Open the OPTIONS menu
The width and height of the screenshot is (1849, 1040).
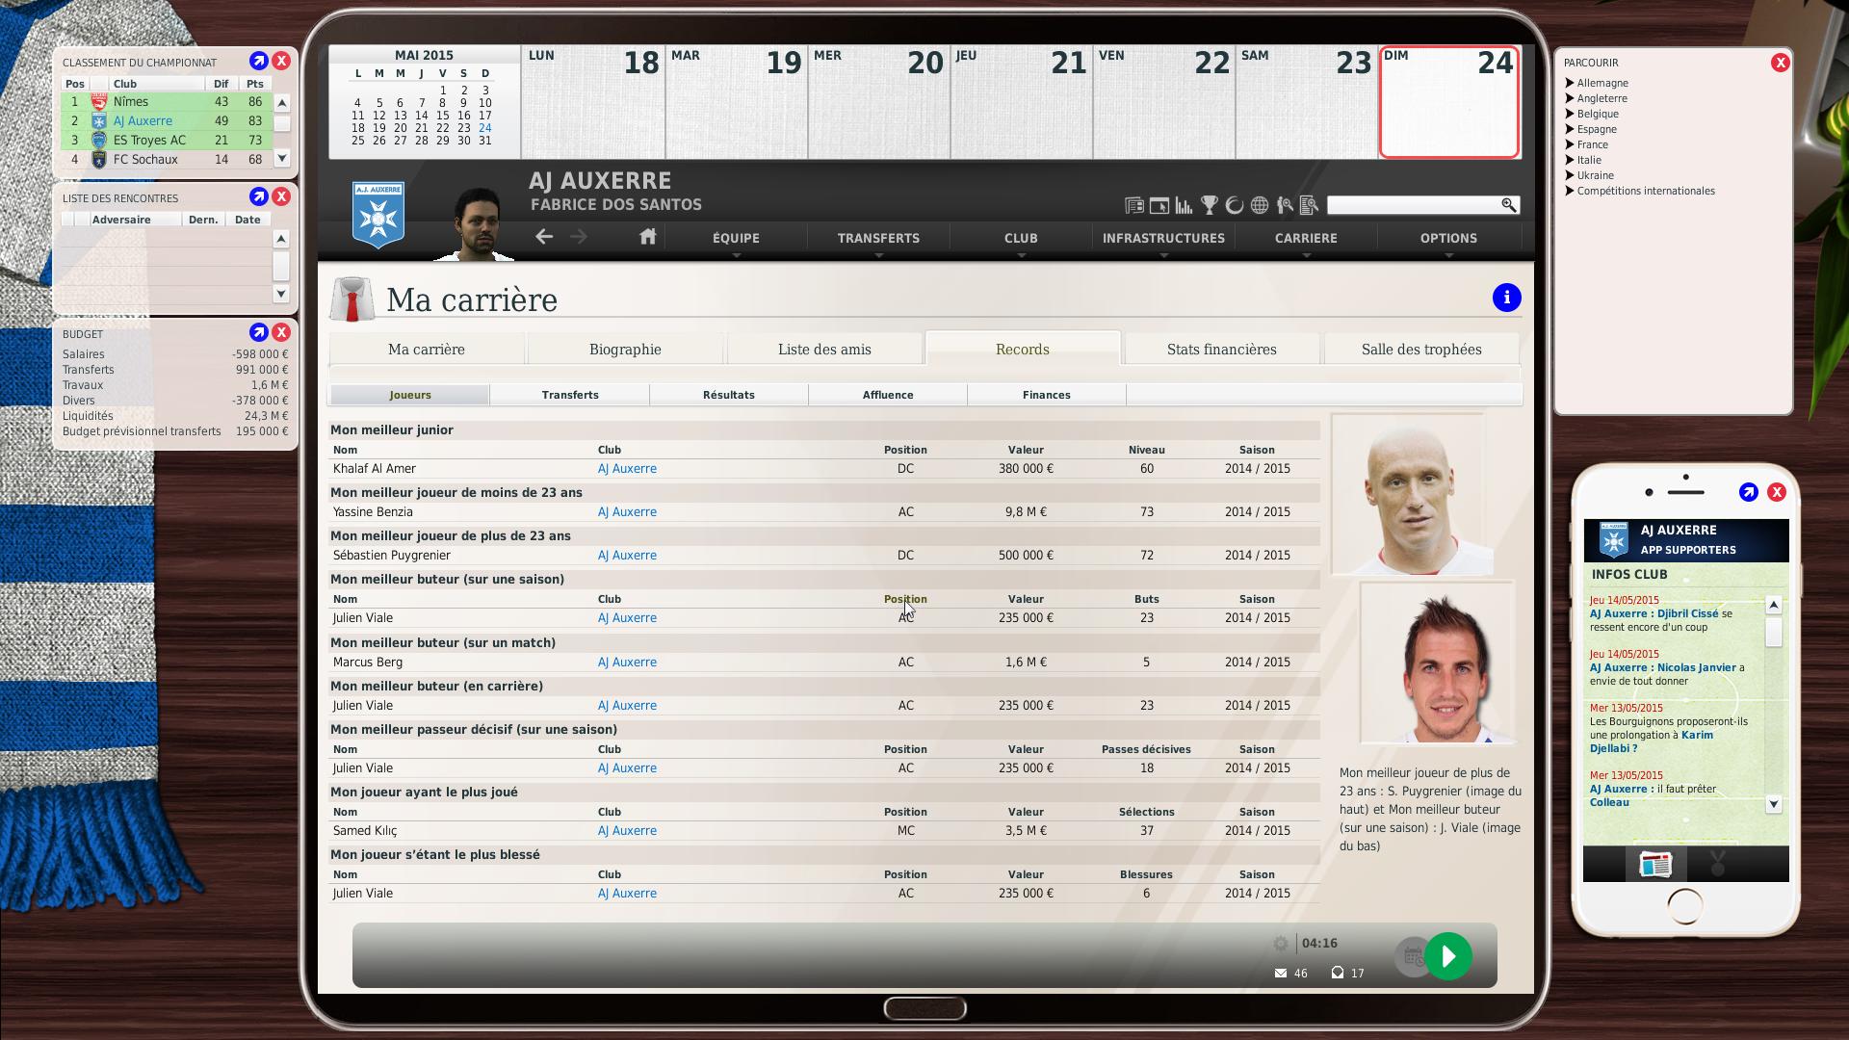tap(1448, 239)
